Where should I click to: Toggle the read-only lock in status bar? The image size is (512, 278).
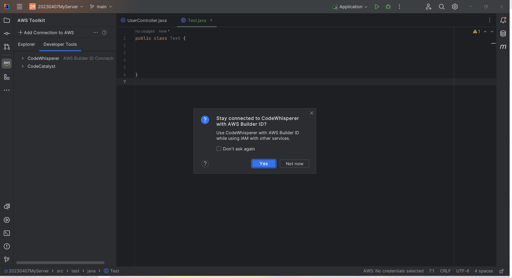point(502,271)
